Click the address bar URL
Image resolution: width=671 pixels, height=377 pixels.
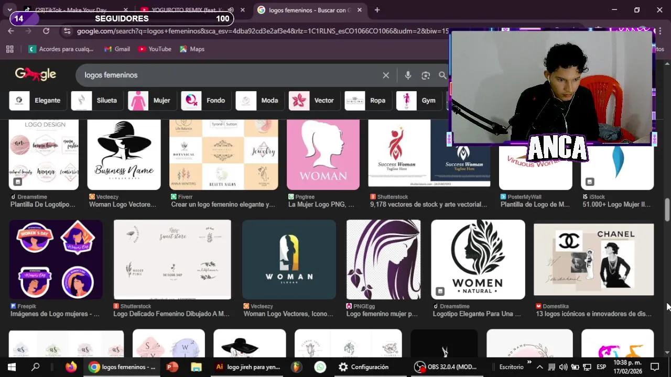[262, 31]
